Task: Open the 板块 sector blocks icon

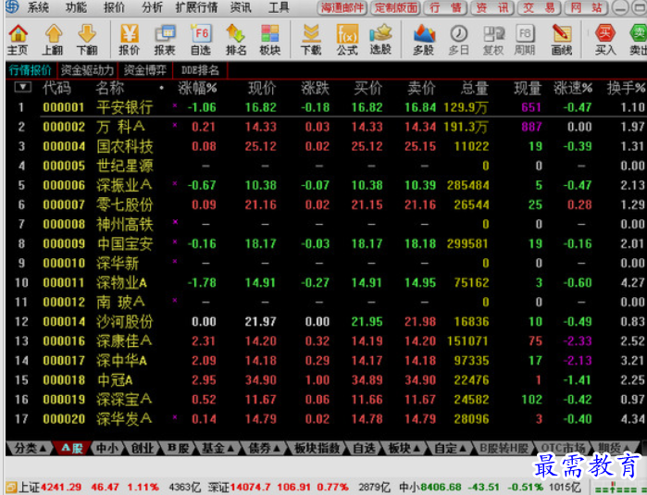Action: click(270, 40)
